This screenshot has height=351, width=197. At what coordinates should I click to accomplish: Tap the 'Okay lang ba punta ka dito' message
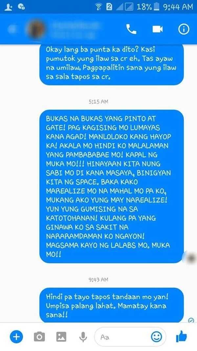[x=111, y=65]
